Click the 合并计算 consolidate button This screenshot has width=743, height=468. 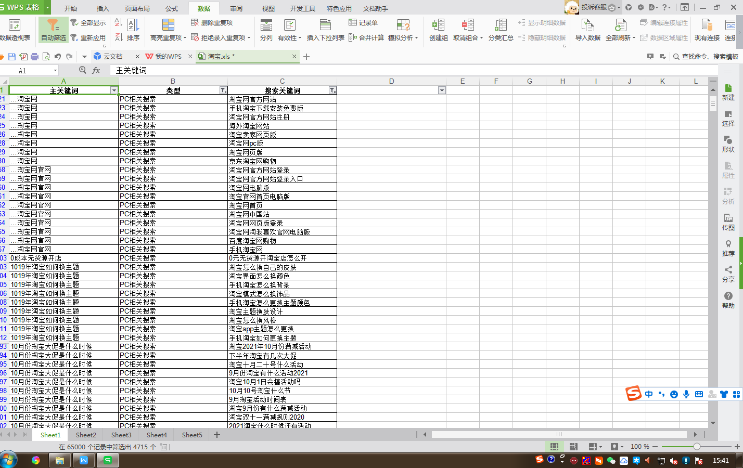pos(366,37)
